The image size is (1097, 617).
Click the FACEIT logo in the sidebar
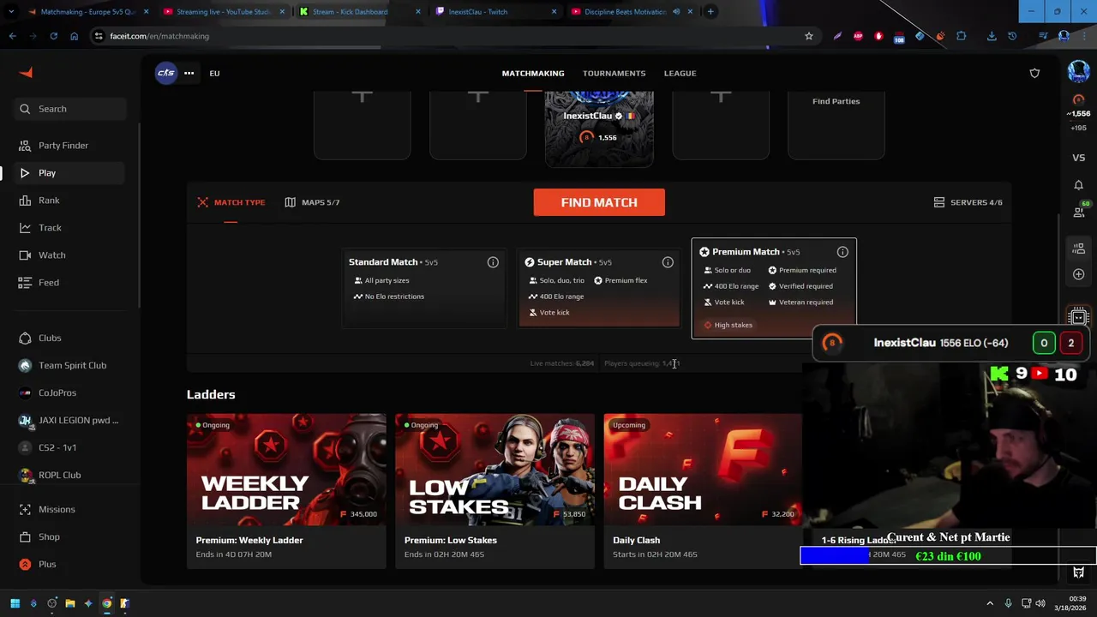[x=26, y=73]
